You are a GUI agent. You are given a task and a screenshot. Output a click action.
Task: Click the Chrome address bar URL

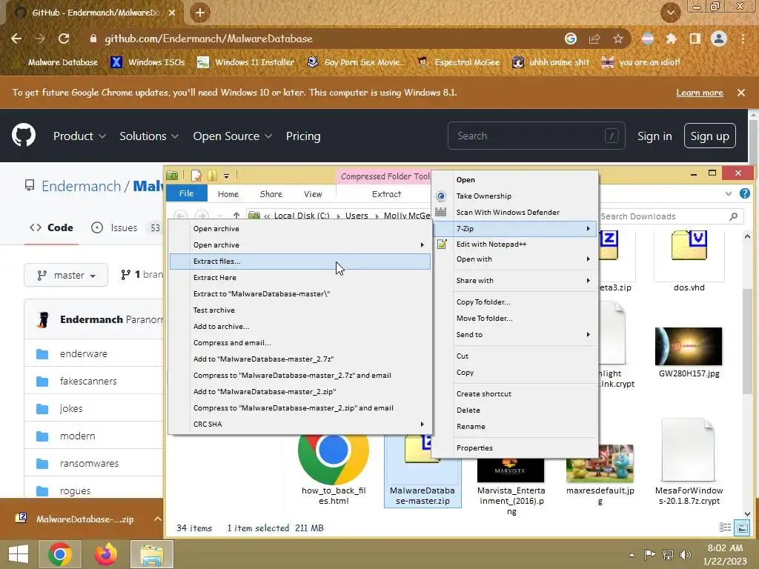pyautogui.click(x=208, y=39)
